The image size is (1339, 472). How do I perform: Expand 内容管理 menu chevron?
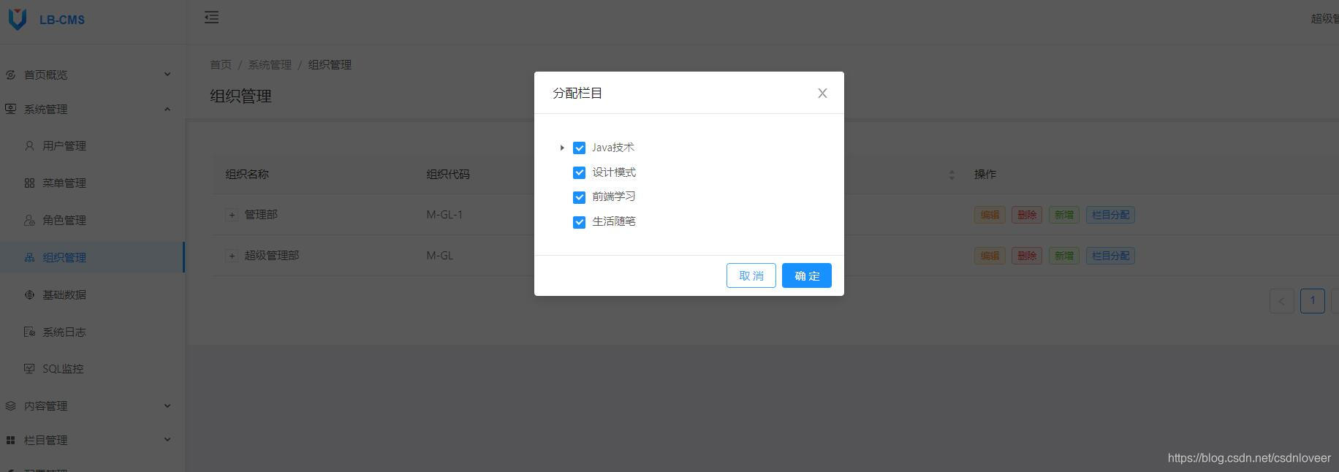[x=167, y=406]
